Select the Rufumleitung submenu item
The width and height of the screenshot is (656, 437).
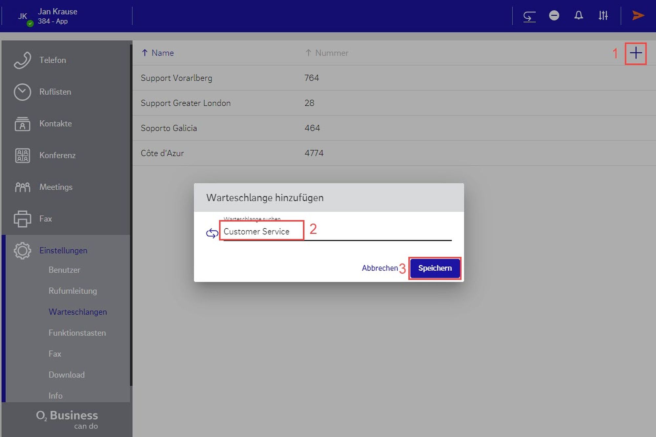point(72,291)
